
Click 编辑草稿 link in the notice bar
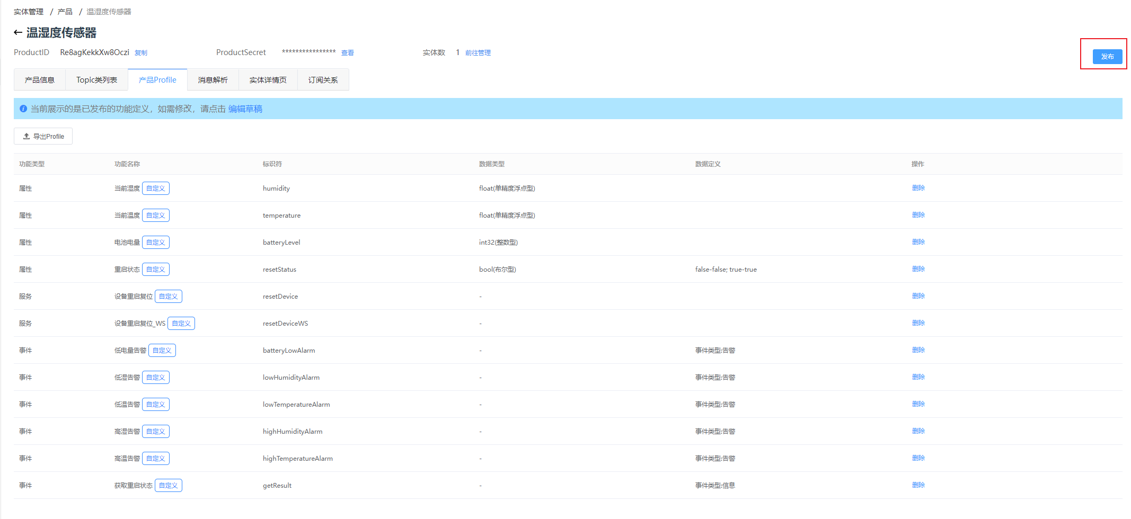[245, 109]
